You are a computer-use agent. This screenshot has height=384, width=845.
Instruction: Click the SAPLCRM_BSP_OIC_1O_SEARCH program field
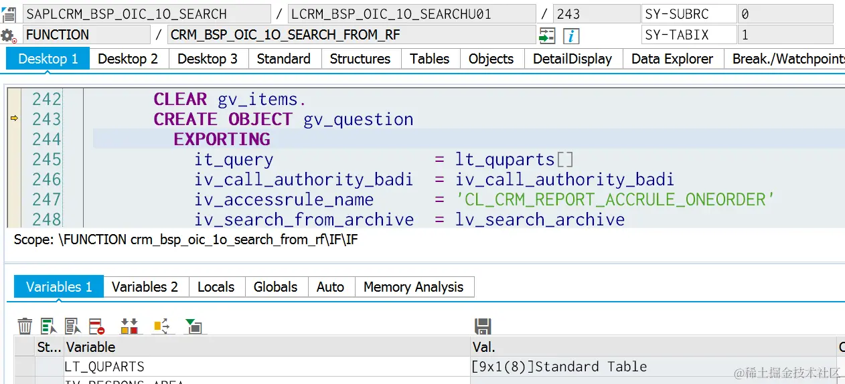point(147,14)
